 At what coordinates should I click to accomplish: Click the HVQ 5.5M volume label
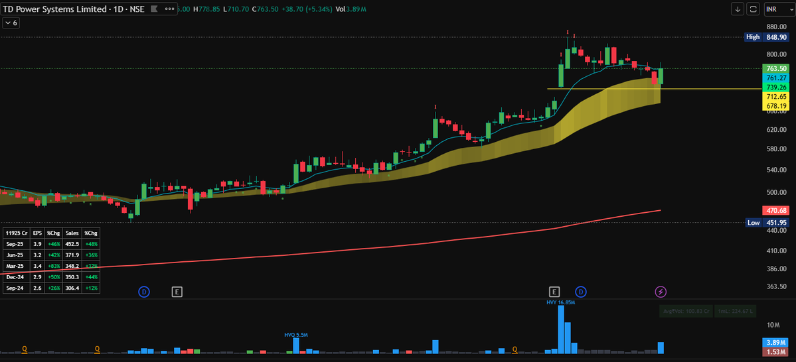(x=297, y=335)
